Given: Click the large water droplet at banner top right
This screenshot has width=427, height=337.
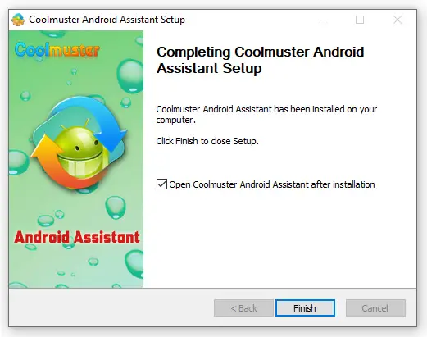Looking at the screenshot, I should [x=130, y=76].
